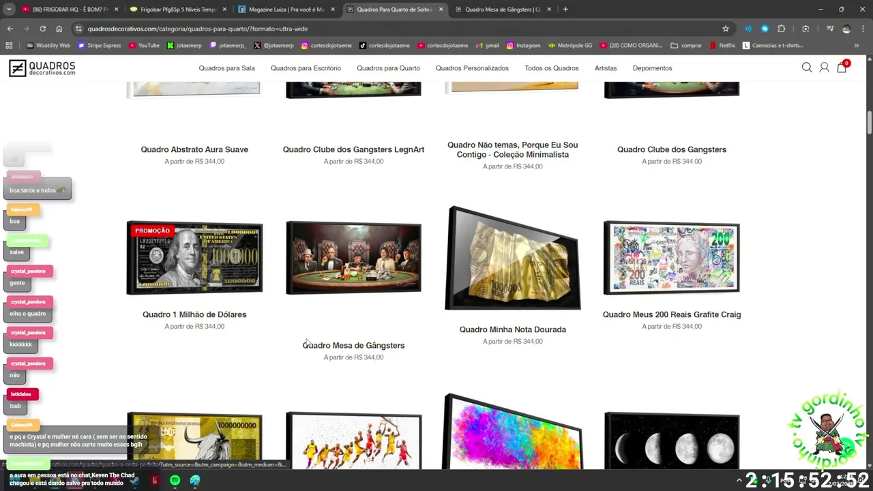Open the moon phases quadro thumbnail
The width and height of the screenshot is (873, 491).
pos(672,441)
